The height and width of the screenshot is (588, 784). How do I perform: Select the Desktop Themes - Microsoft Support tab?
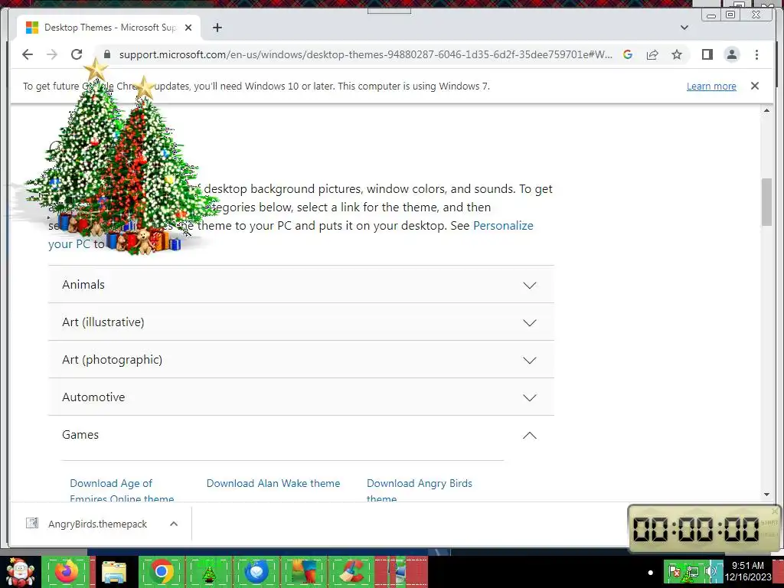[109, 28]
